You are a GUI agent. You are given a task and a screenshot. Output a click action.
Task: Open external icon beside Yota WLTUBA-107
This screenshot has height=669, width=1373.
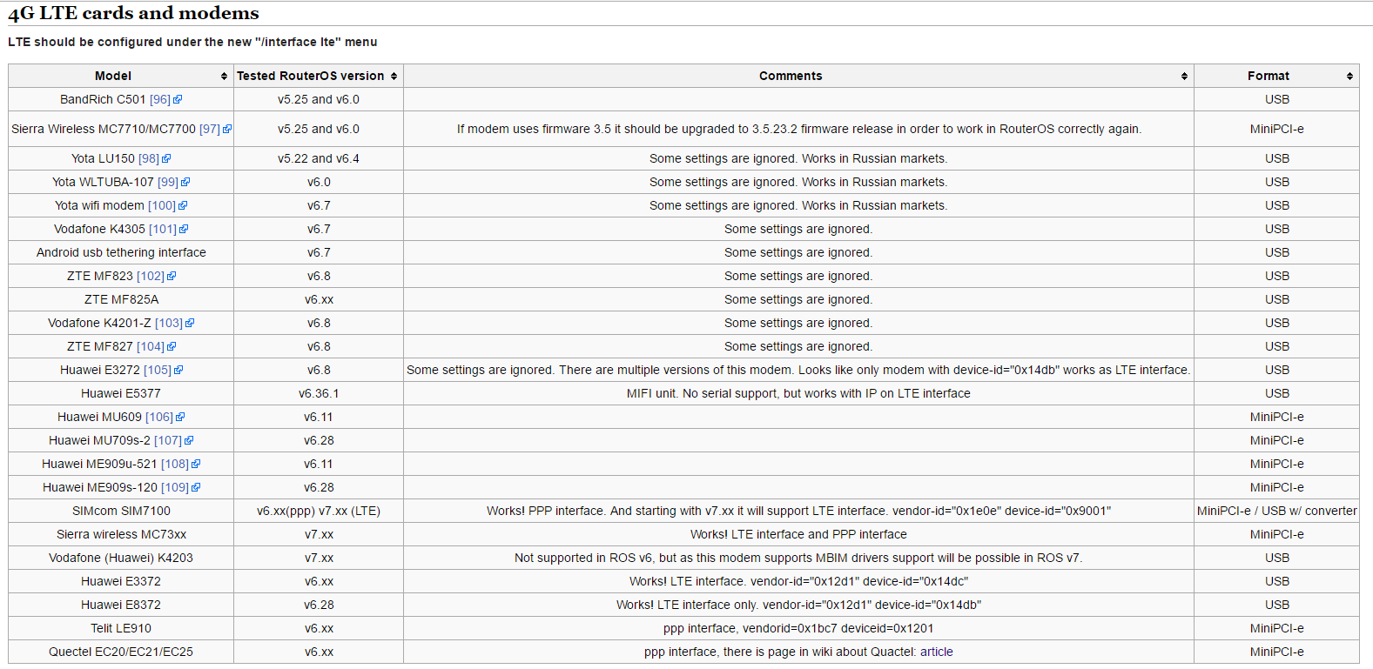tap(185, 183)
